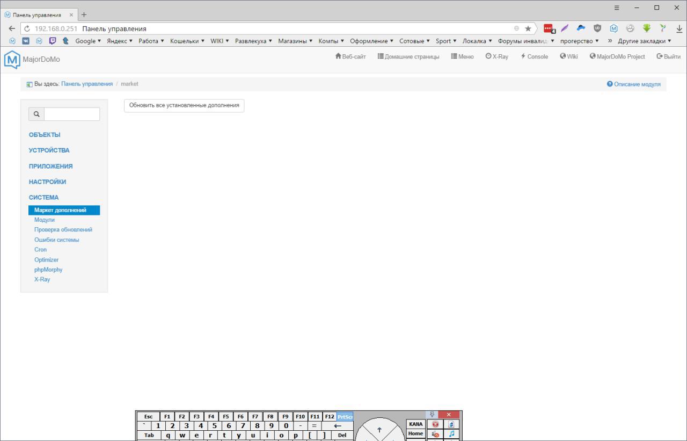687x441 pixels.
Task: Open a new browser tab with plus
Action: tap(84, 15)
